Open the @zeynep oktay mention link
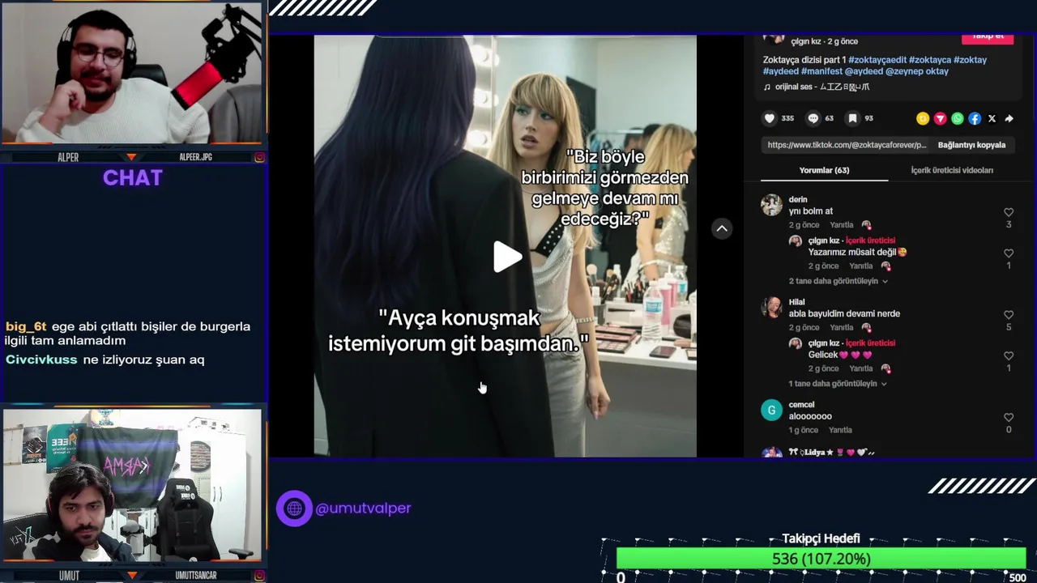The width and height of the screenshot is (1037, 583). coord(917,71)
